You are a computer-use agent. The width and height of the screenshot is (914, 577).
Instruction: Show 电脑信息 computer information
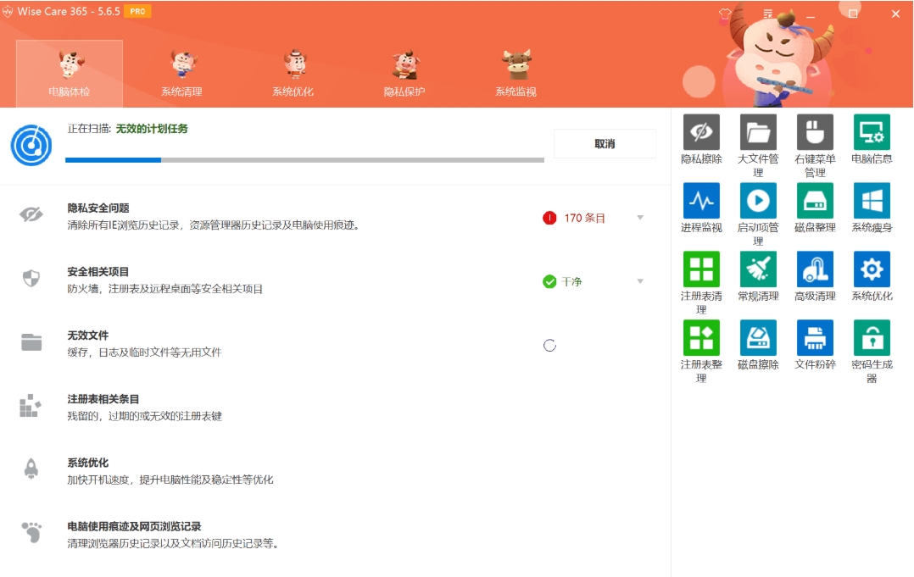click(x=872, y=132)
